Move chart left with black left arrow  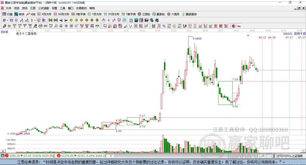61,20
